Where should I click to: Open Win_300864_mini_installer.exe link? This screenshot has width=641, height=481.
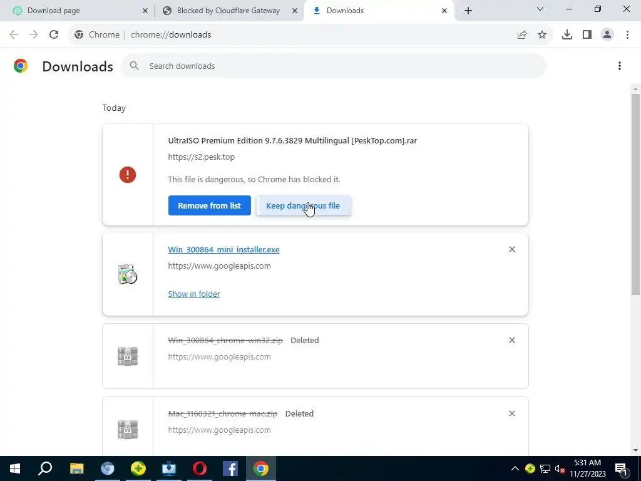pos(223,249)
